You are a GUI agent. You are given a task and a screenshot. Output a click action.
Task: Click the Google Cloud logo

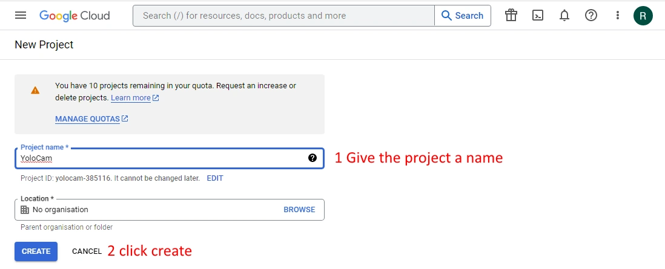click(74, 16)
